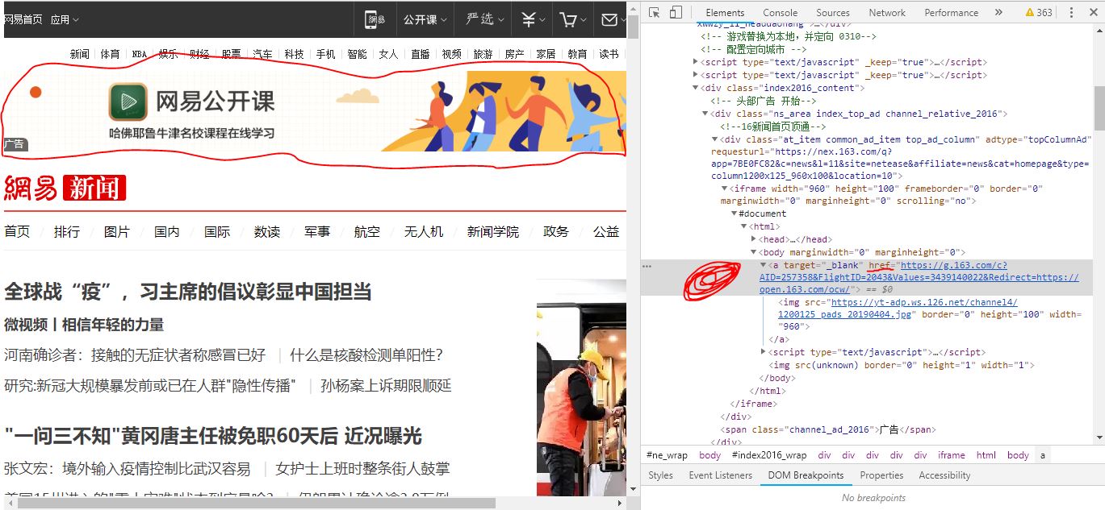Screen dimensions: 1105x510
Task: Open the 公开课 dropdown in header
Action: (425, 19)
